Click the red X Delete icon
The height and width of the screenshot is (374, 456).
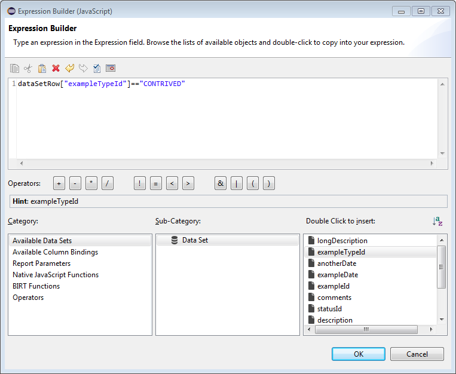pyautogui.click(x=56, y=68)
